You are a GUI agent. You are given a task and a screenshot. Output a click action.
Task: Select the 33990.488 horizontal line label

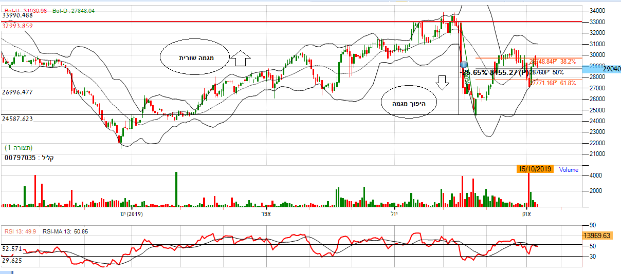tap(17, 16)
